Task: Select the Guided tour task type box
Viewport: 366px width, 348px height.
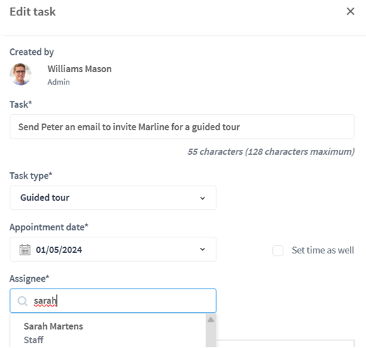Action: [x=113, y=198]
